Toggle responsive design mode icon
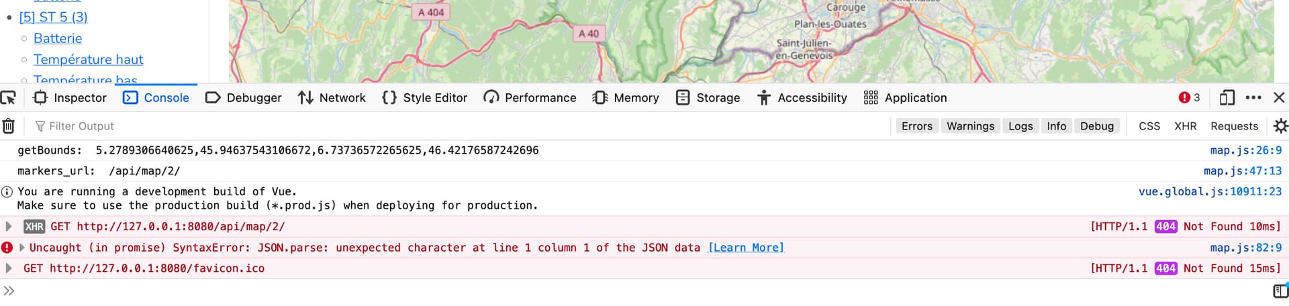The height and width of the screenshot is (306, 1289). point(1227,98)
